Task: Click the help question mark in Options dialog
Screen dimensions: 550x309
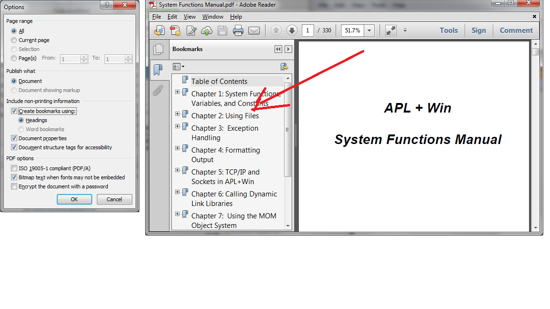Action: 106,5
